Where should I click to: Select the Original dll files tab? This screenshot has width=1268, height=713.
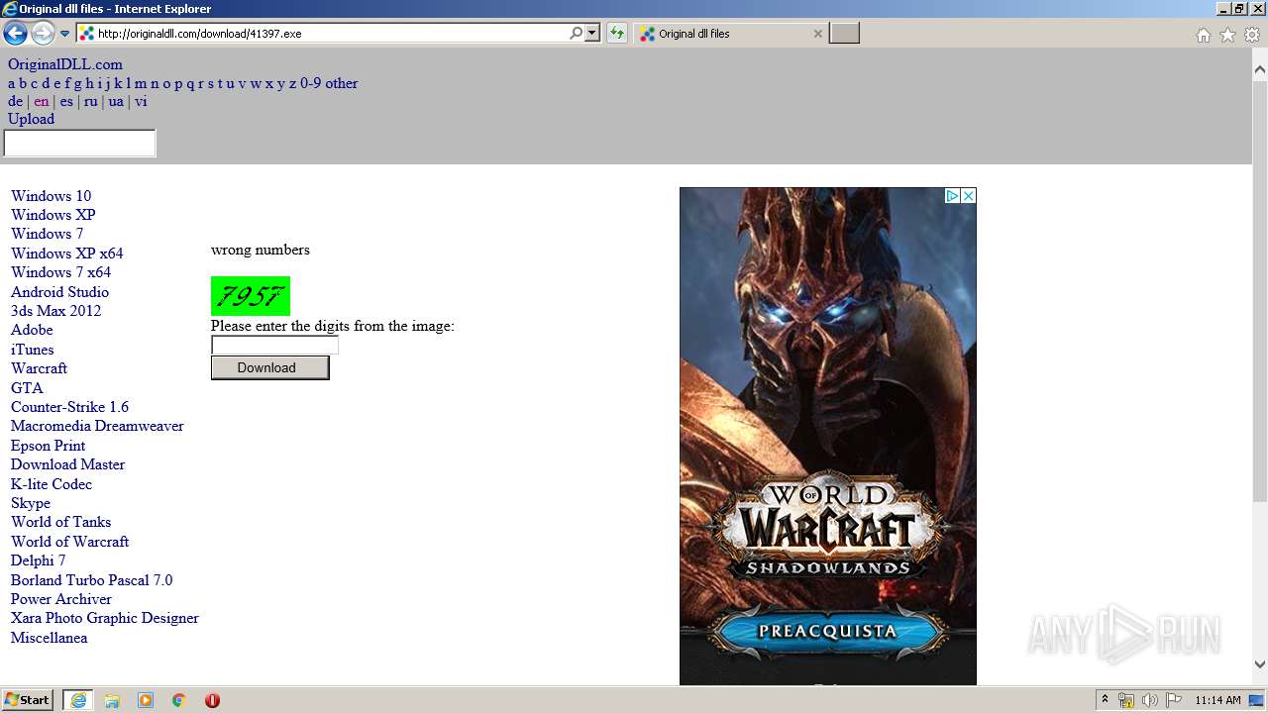(730, 34)
